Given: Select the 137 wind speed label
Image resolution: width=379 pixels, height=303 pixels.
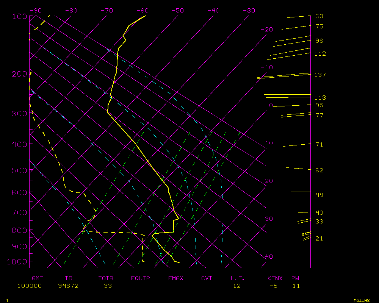Looking at the screenshot, I should point(320,75).
